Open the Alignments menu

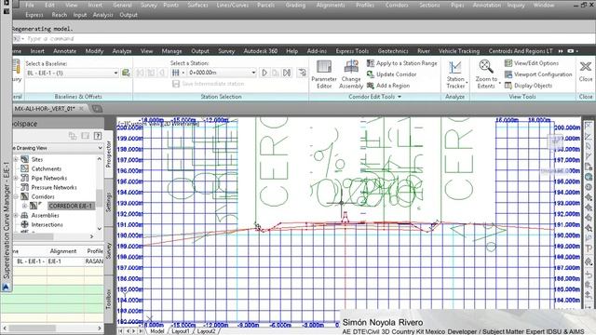pyautogui.click(x=331, y=5)
